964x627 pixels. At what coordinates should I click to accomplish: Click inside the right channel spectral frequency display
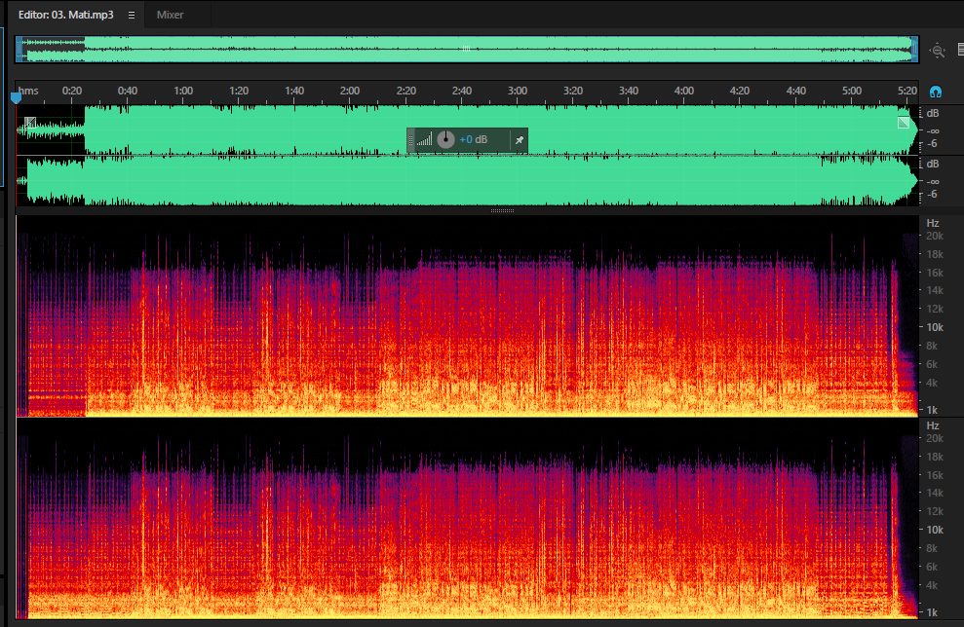[467, 519]
